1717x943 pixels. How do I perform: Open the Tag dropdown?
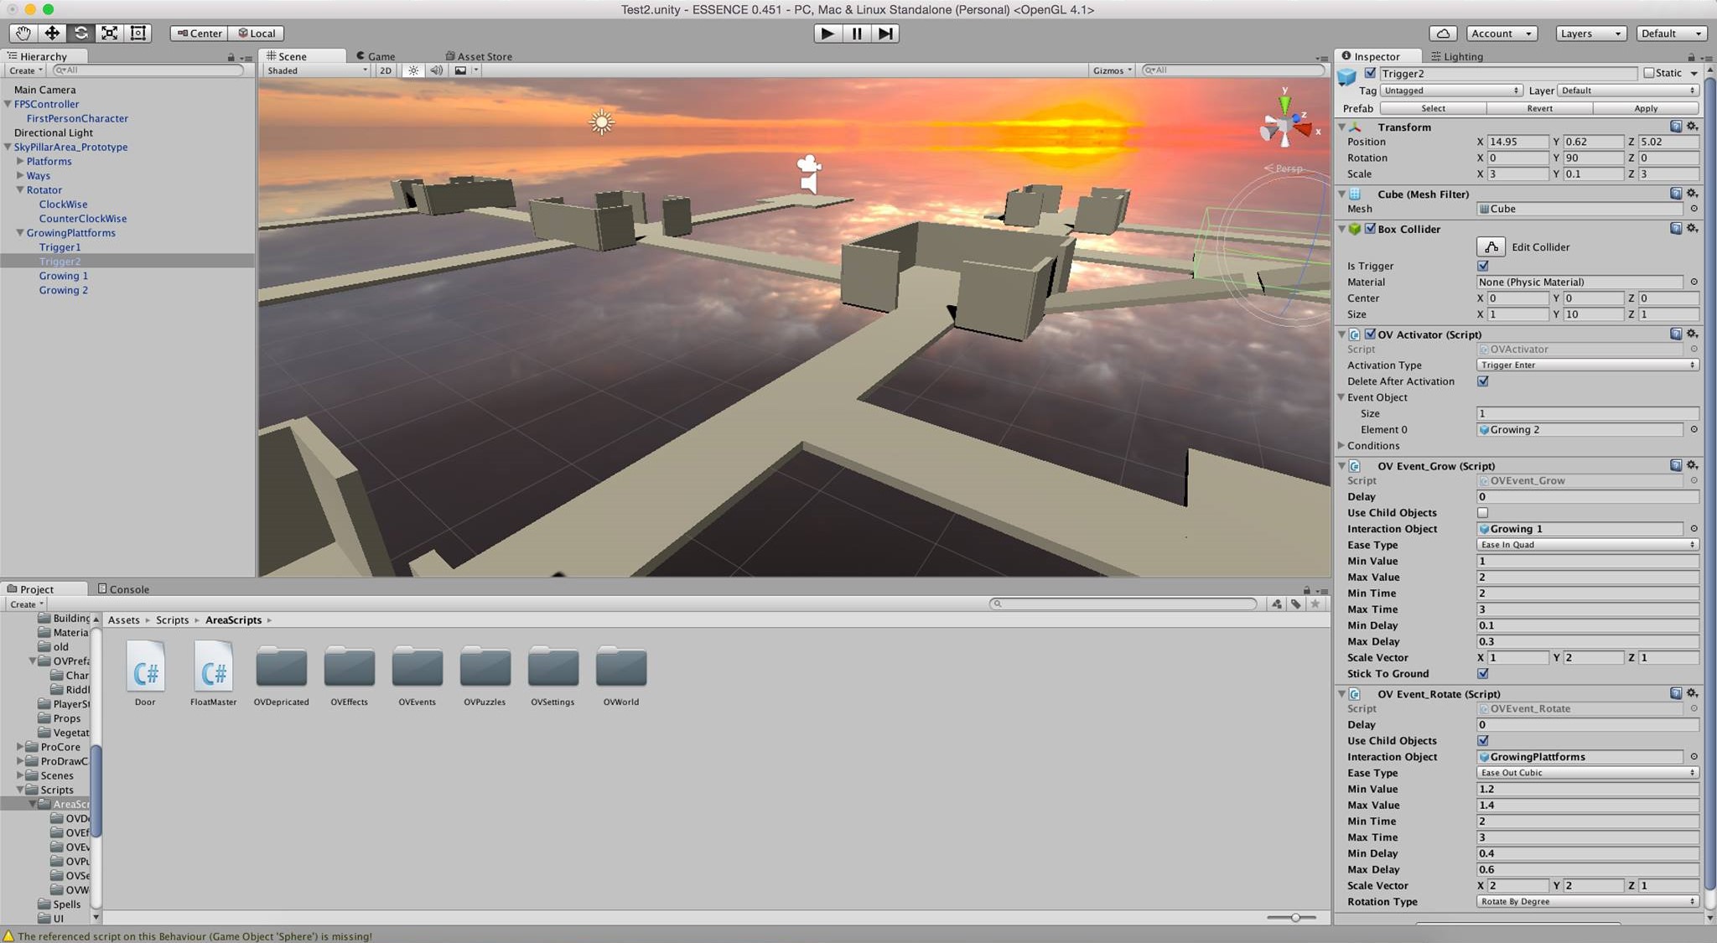click(1451, 91)
